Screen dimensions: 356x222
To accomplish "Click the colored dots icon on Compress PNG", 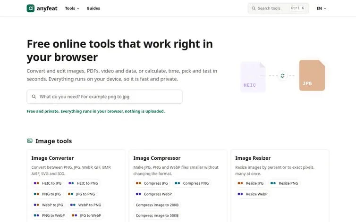I will coord(178,183).
